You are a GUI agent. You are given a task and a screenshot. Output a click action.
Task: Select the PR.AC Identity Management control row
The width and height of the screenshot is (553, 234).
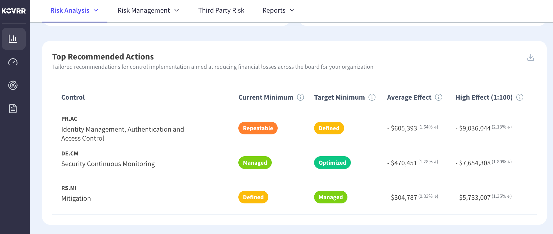pos(294,128)
